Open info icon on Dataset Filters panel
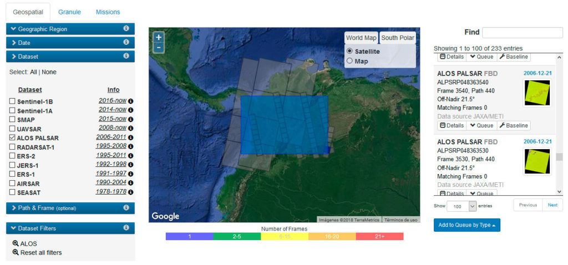Screen dimensions: 568x265 click(x=126, y=228)
